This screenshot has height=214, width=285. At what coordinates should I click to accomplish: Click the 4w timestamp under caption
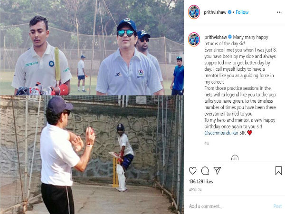[x=207, y=143]
